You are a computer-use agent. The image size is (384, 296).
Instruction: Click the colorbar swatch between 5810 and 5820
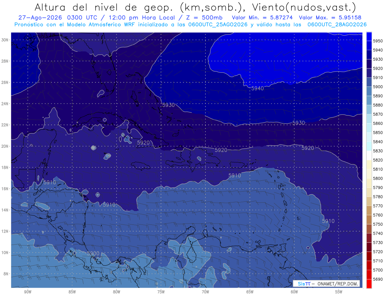tap(369, 164)
